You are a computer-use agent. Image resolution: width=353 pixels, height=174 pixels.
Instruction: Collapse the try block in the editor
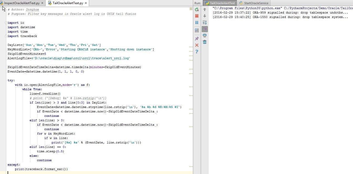(x=6, y=80)
